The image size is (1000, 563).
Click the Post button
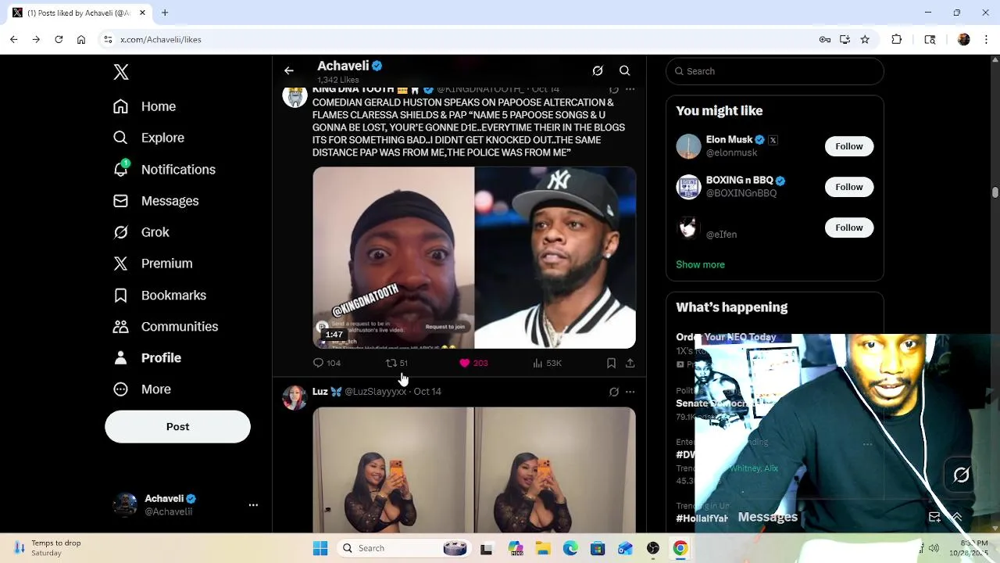coord(177,427)
